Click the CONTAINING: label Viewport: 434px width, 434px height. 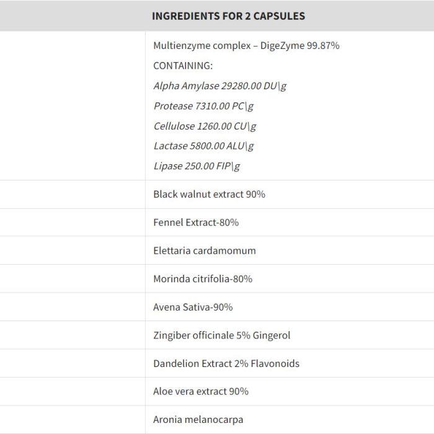pos(183,66)
